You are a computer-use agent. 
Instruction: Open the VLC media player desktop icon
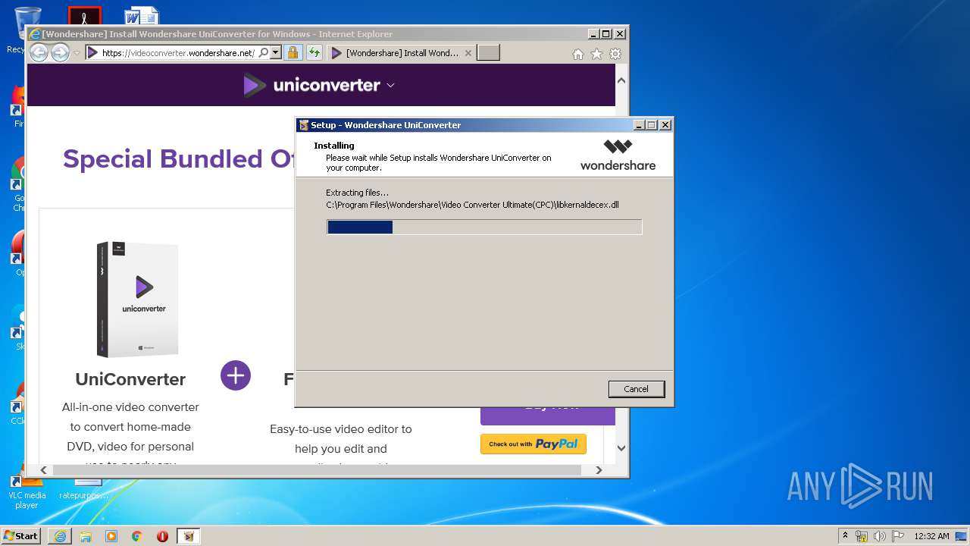(x=27, y=491)
